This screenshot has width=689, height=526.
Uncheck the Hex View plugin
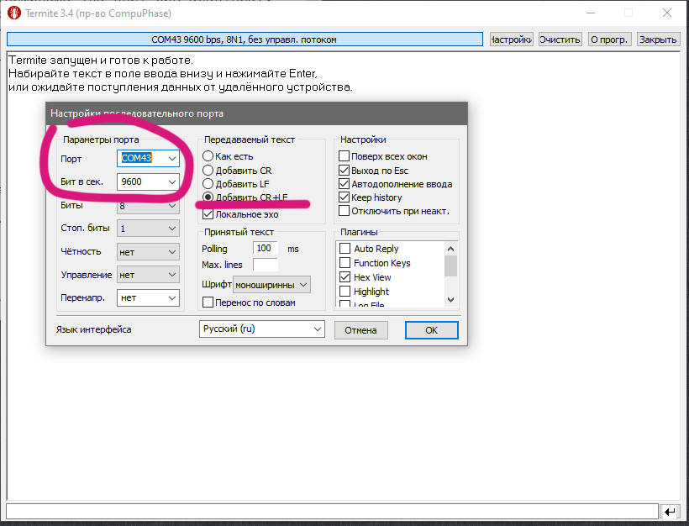344,277
